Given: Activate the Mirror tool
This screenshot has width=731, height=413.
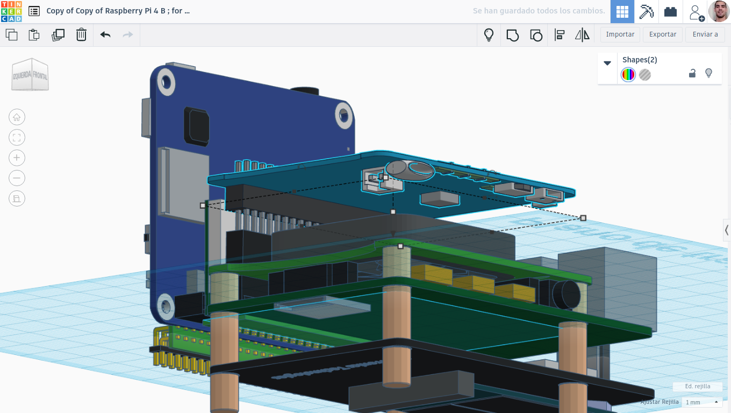Looking at the screenshot, I should [x=582, y=35].
